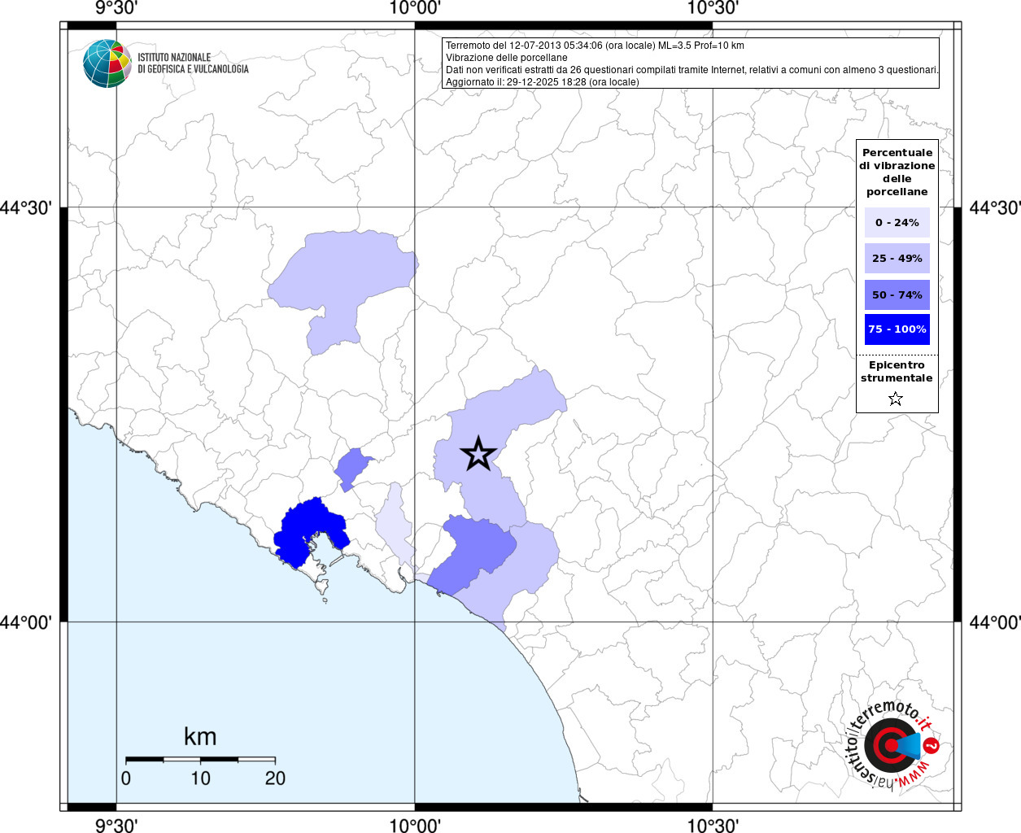Click the left 44°00' latitude label
Screen dimensions: 1021x833
27,622
